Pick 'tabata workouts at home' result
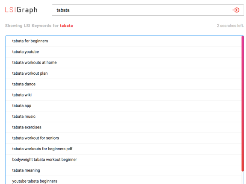246x184 pixels. tap(124, 63)
